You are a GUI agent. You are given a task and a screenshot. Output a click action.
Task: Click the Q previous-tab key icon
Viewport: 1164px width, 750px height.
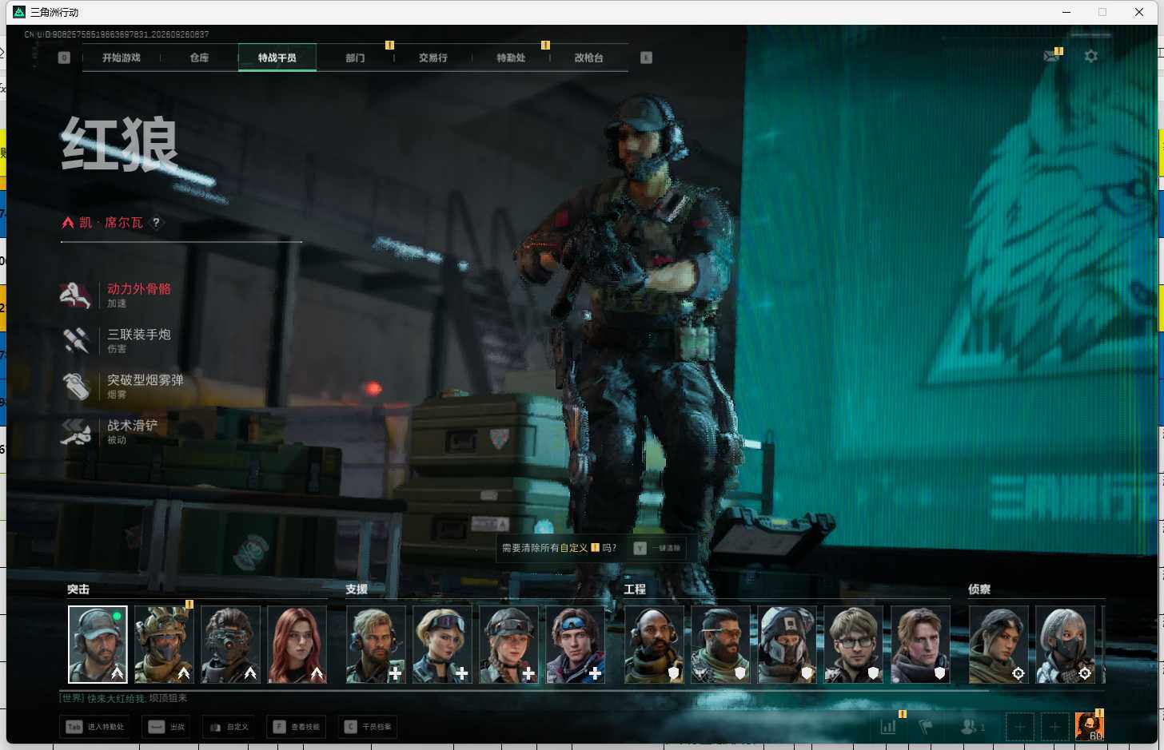[64, 58]
